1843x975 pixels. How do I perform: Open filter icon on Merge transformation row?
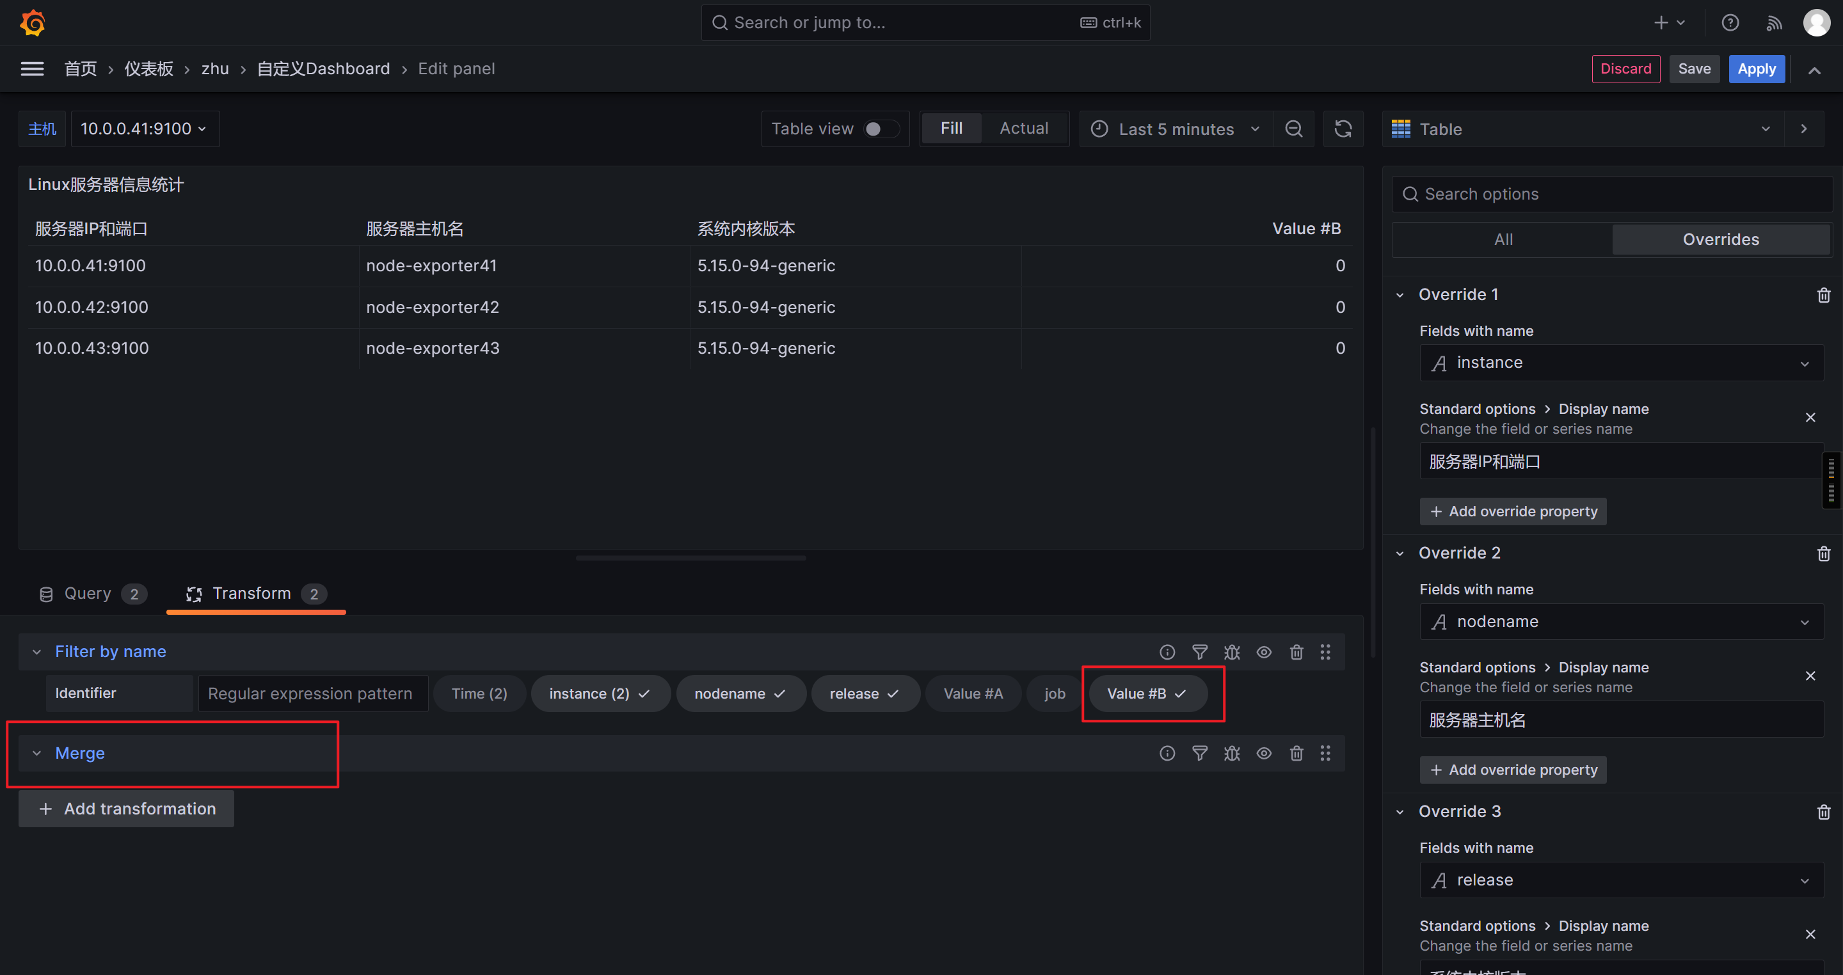1200,753
